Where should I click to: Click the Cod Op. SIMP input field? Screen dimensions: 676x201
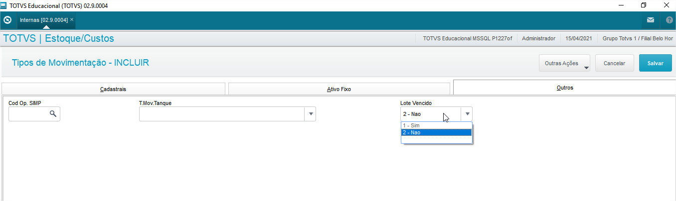[28, 114]
